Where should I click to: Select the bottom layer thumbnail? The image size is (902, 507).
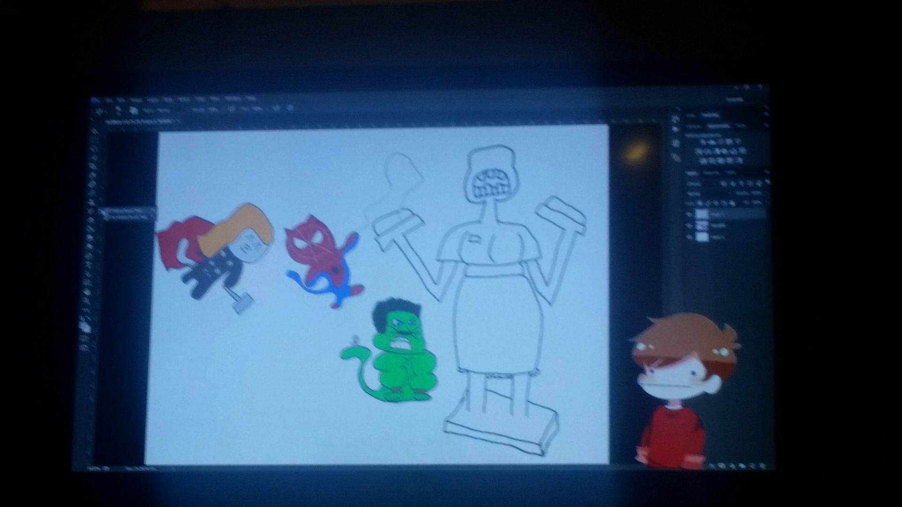pyautogui.click(x=702, y=237)
